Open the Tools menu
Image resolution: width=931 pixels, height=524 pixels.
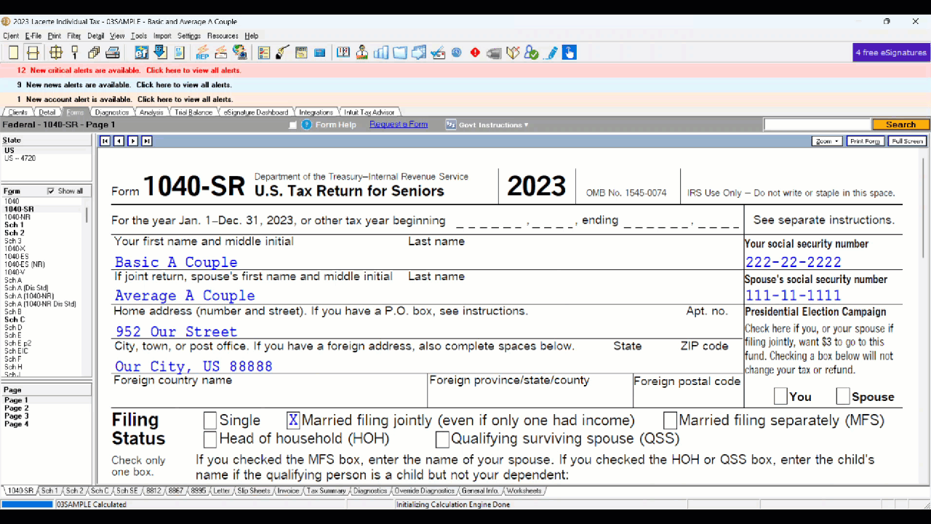point(139,36)
